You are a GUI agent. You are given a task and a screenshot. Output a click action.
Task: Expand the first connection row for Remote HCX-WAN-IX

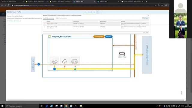(45, 24)
